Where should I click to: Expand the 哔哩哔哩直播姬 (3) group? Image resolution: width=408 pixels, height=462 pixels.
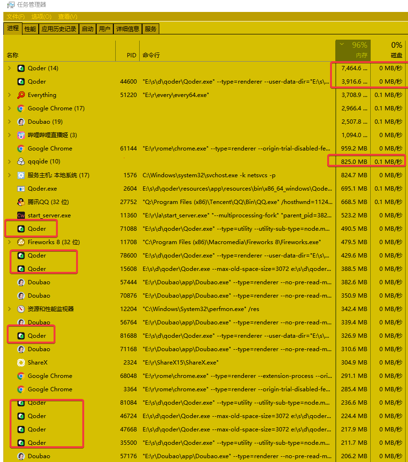tap(10, 135)
